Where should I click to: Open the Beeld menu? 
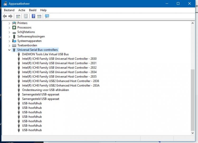[x=33, y=10]
